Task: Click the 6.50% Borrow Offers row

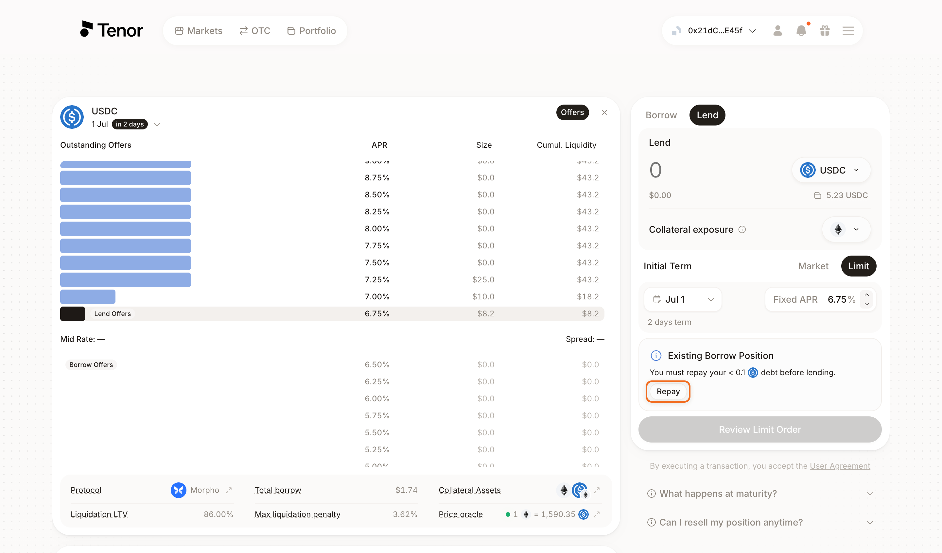Action: pos(332,365)
